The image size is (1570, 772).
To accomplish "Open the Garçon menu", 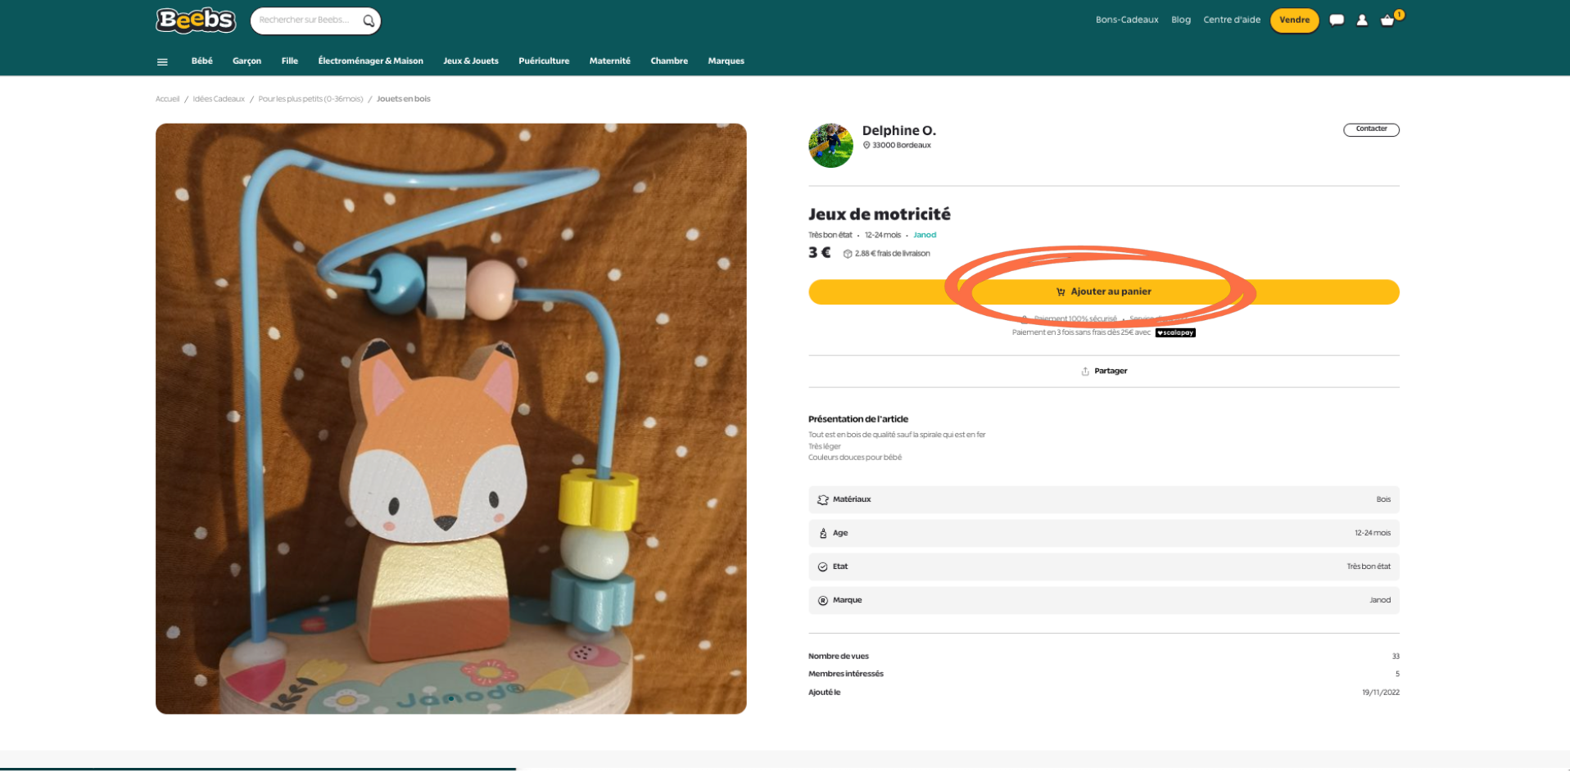I will point(247,61).
